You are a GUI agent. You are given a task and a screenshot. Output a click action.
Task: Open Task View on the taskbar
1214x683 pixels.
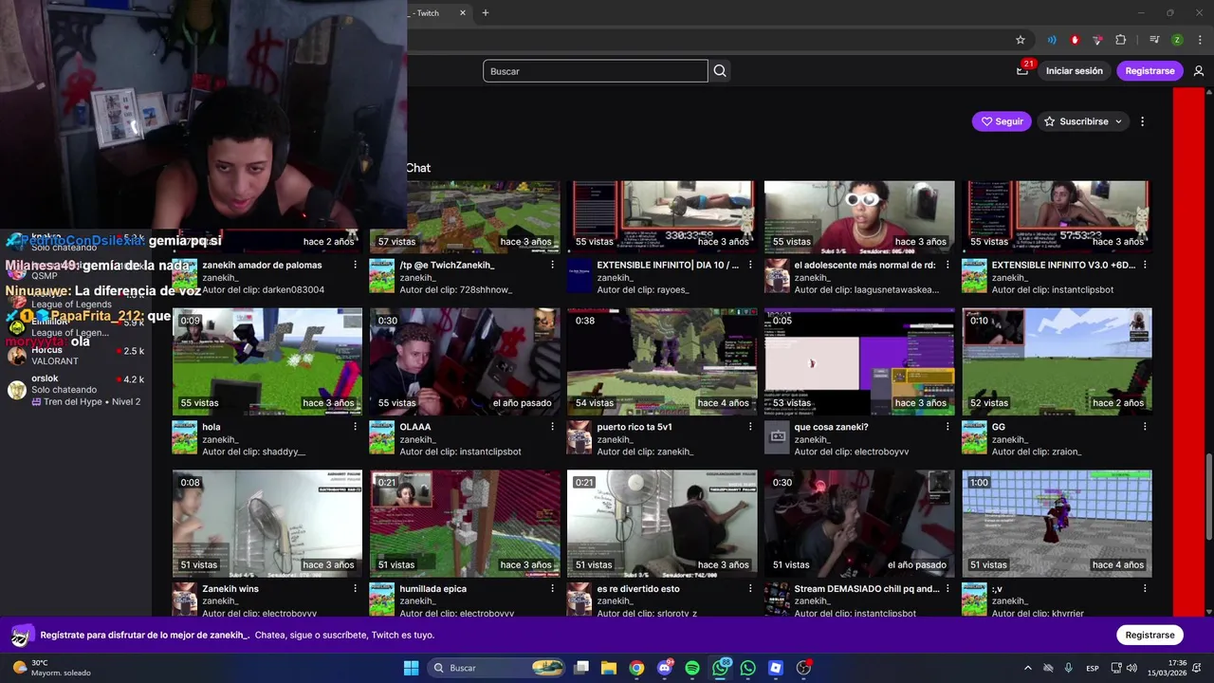[581, 668]
